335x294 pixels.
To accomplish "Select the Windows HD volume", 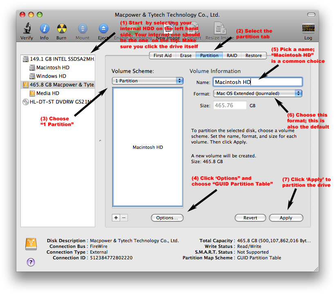I will 58,76.
